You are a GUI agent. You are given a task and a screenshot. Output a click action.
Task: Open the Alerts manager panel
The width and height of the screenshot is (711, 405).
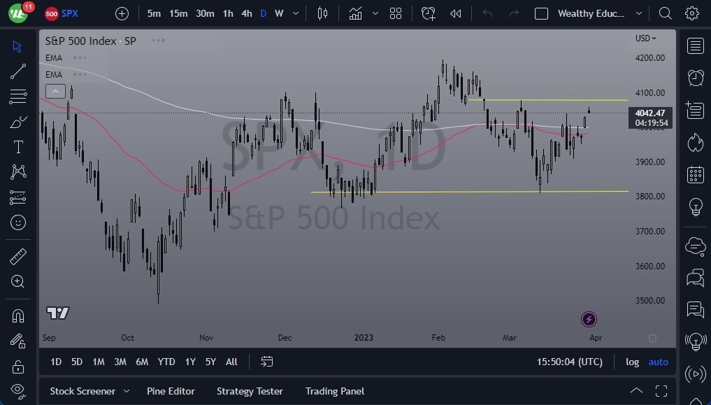click(695, 78)
